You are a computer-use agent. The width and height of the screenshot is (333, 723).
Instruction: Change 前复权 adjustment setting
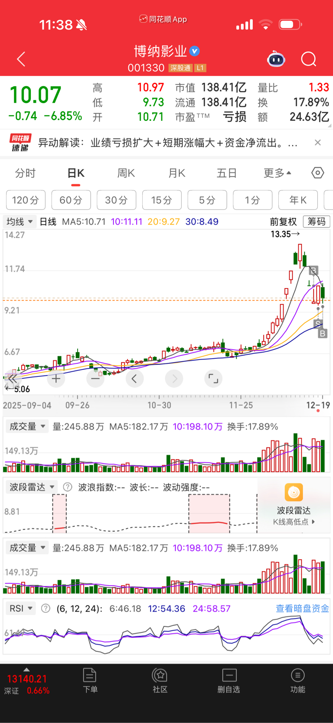tap(283, 221)
